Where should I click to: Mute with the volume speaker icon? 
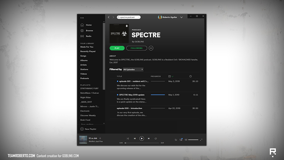(x=186, y=140)
